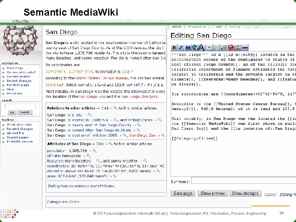This screenshot has height=222, width=296.
Task: Open 'population' attribute link
Action: pyautogui.click(x=56, y=150)
